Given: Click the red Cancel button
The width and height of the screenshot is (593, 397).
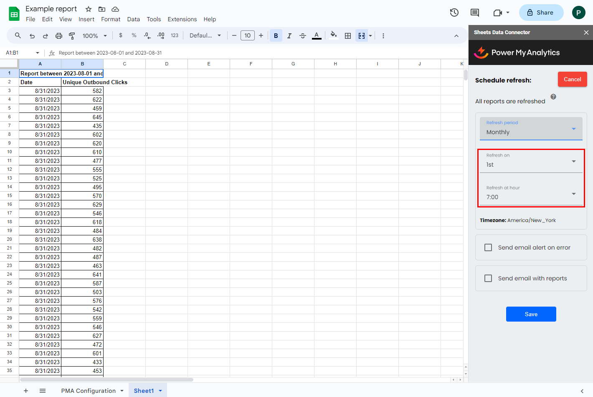Looking at the screenshot, I should pos(572,79).
